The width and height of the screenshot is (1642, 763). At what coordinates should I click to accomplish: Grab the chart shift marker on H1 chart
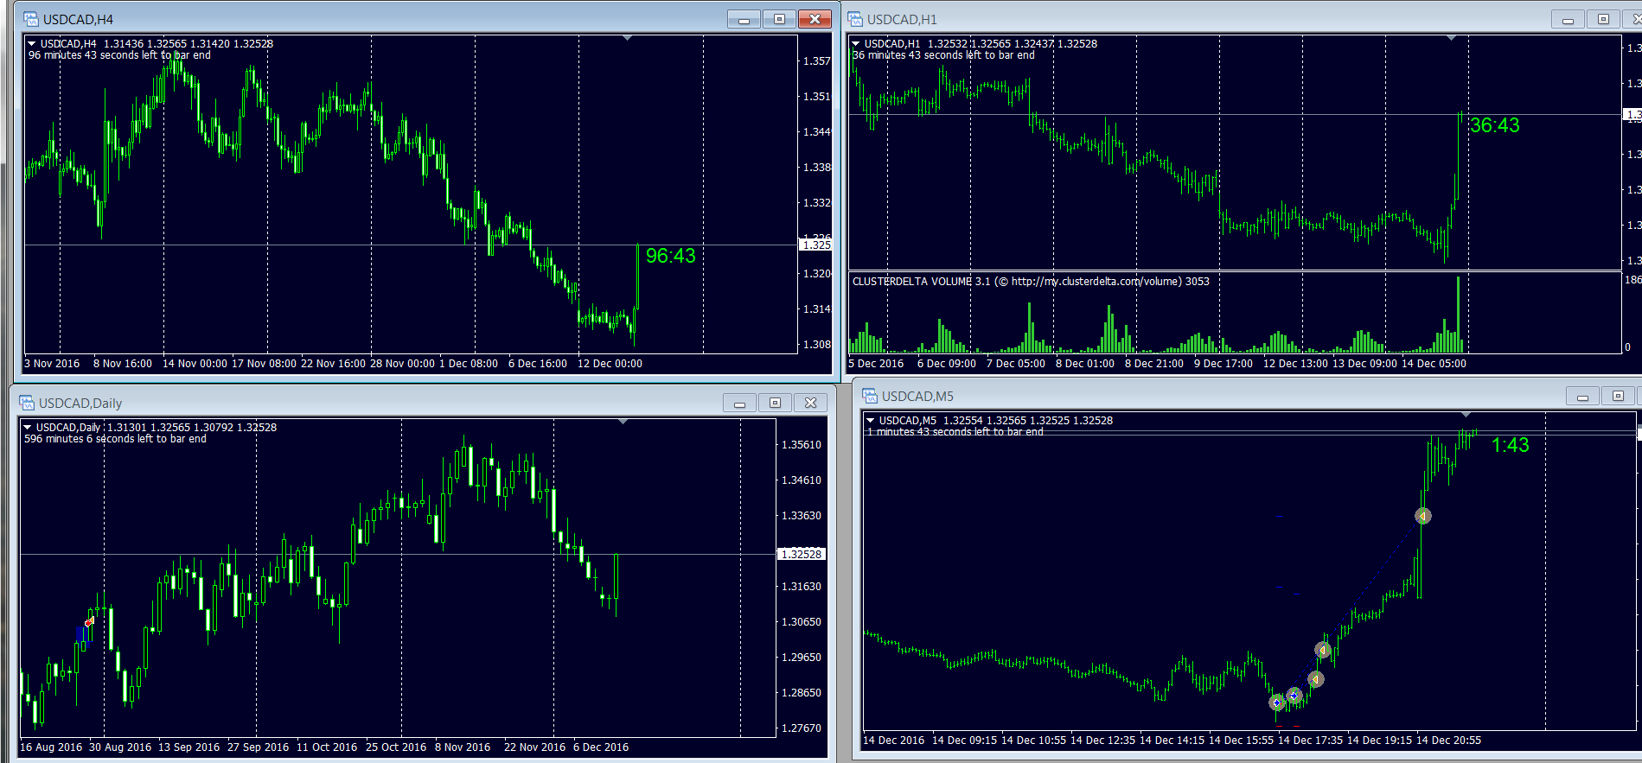tap(1451, 38)
